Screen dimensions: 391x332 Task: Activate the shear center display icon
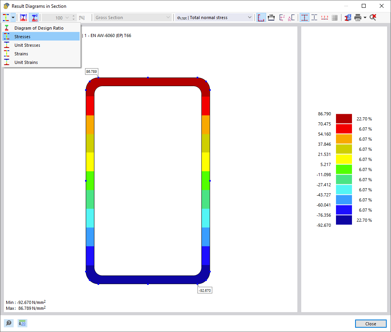pos(291,17)
